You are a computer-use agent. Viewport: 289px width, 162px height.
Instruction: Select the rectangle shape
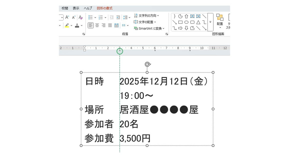(x=180, y=22)
